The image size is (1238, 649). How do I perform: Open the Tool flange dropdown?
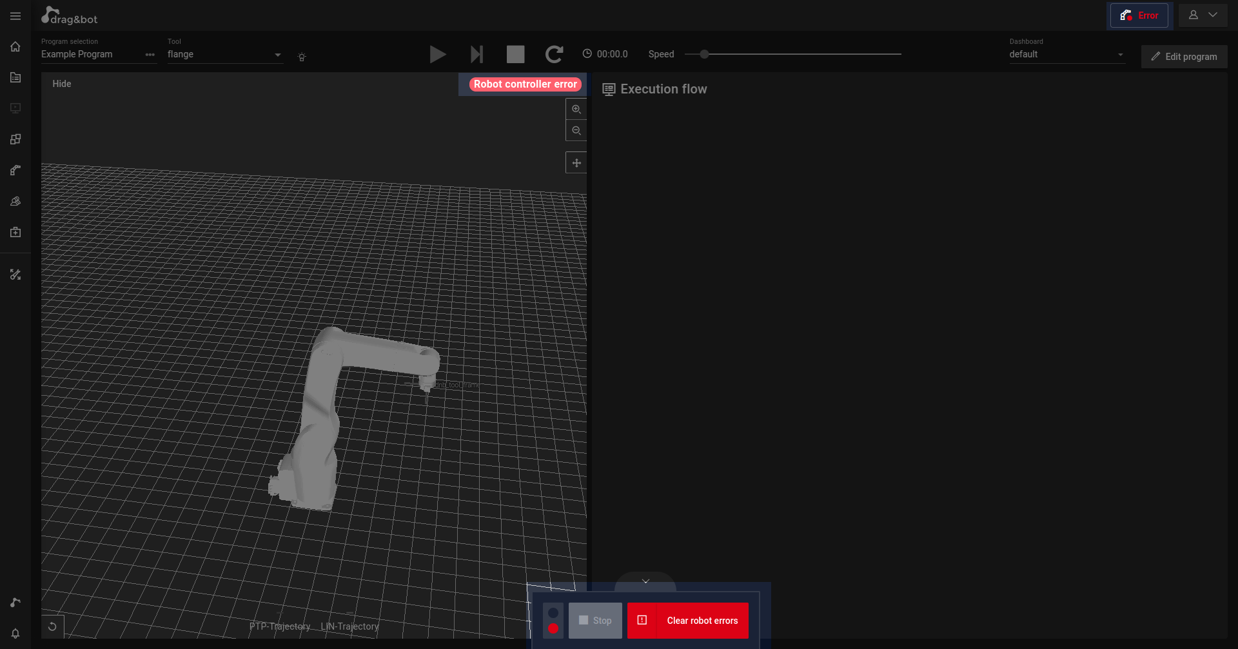click(225, 55)
